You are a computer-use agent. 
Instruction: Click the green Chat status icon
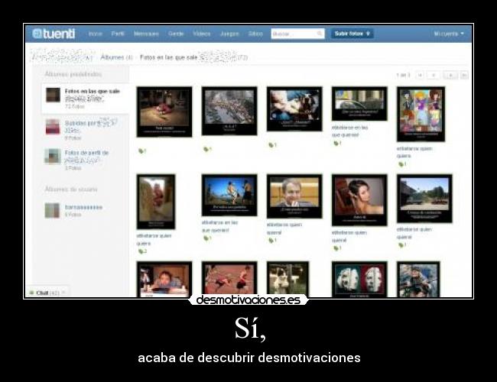[x=31, y=293]
